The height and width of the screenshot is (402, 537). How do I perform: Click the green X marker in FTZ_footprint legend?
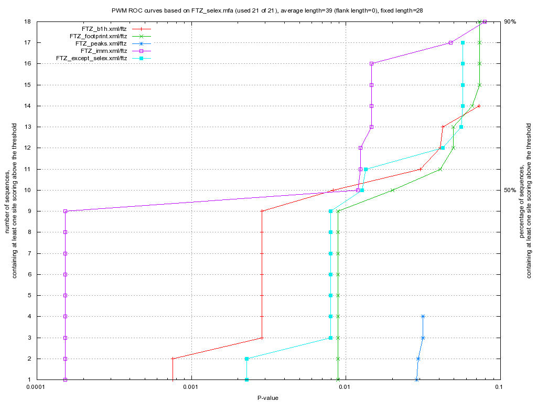point(141,36)
